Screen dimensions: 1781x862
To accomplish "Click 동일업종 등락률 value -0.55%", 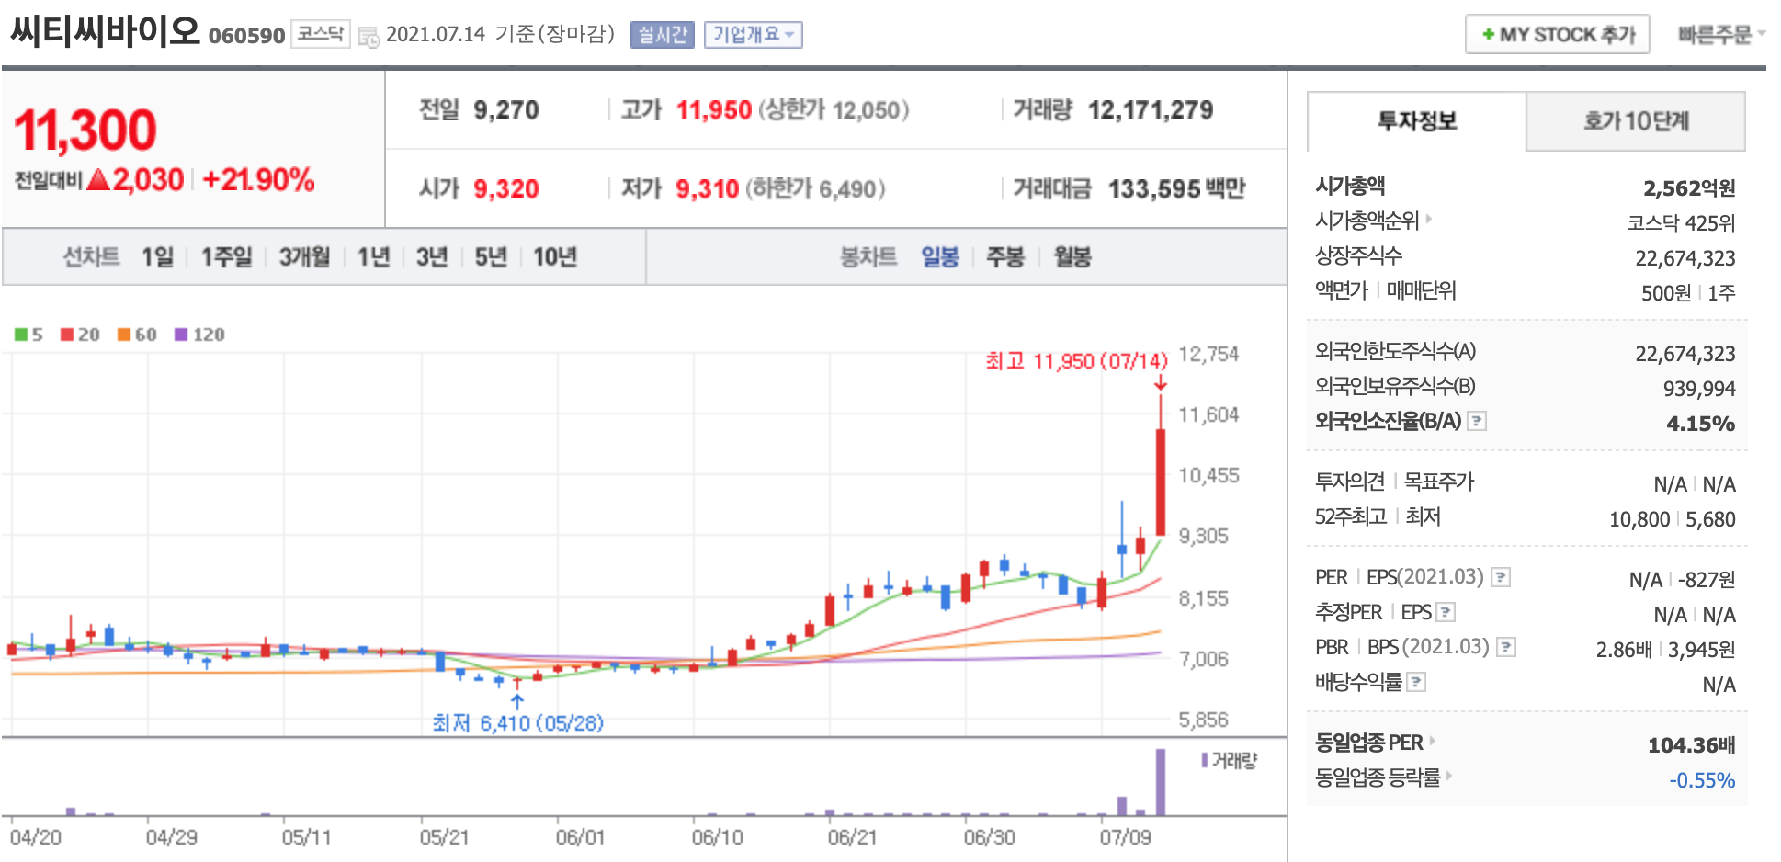I will click(x=1702, y=780).
